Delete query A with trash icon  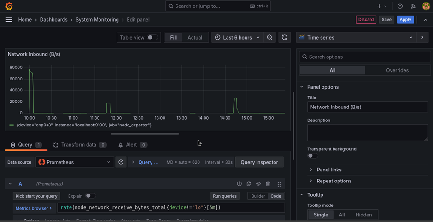tap(268, 184)
